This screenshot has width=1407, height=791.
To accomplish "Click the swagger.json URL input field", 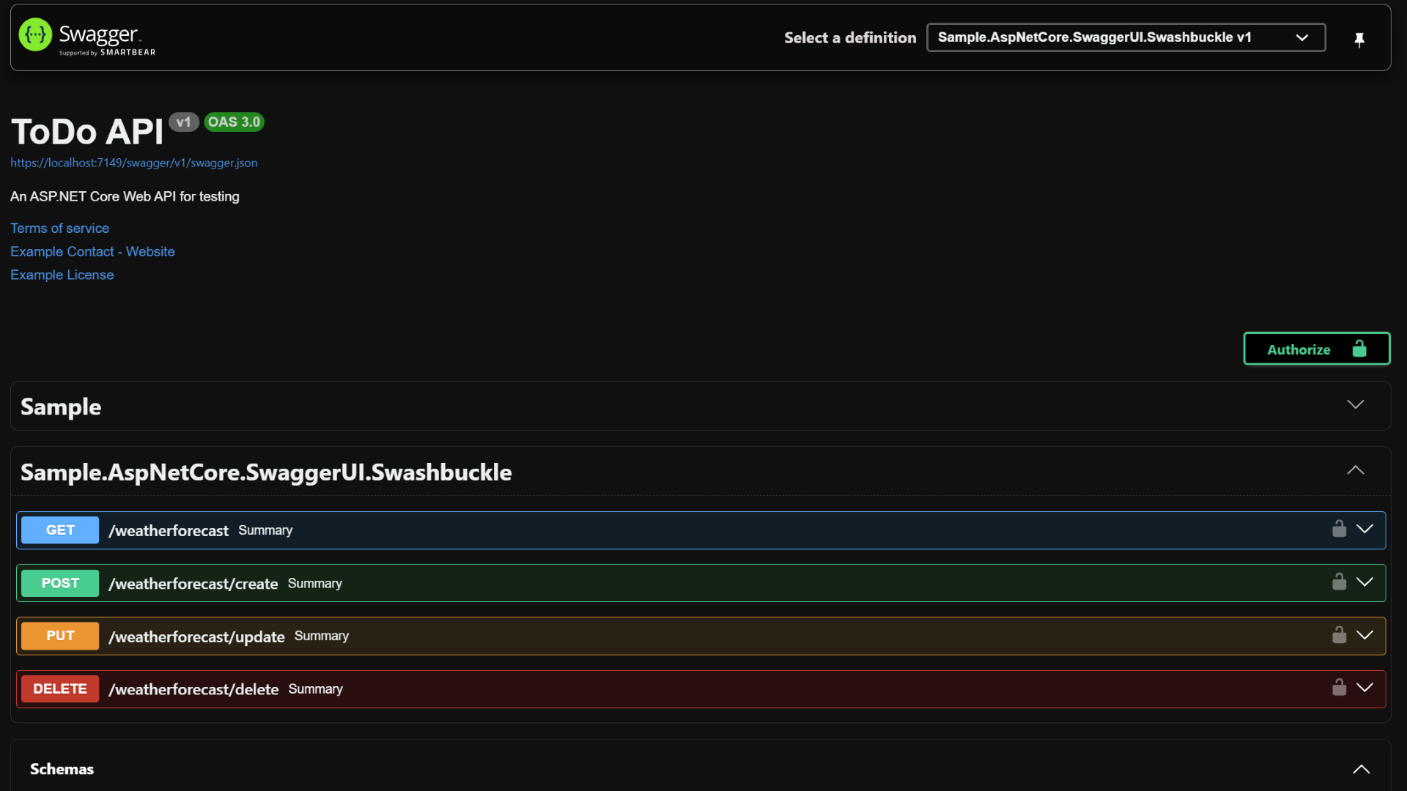I will (133, 163).
